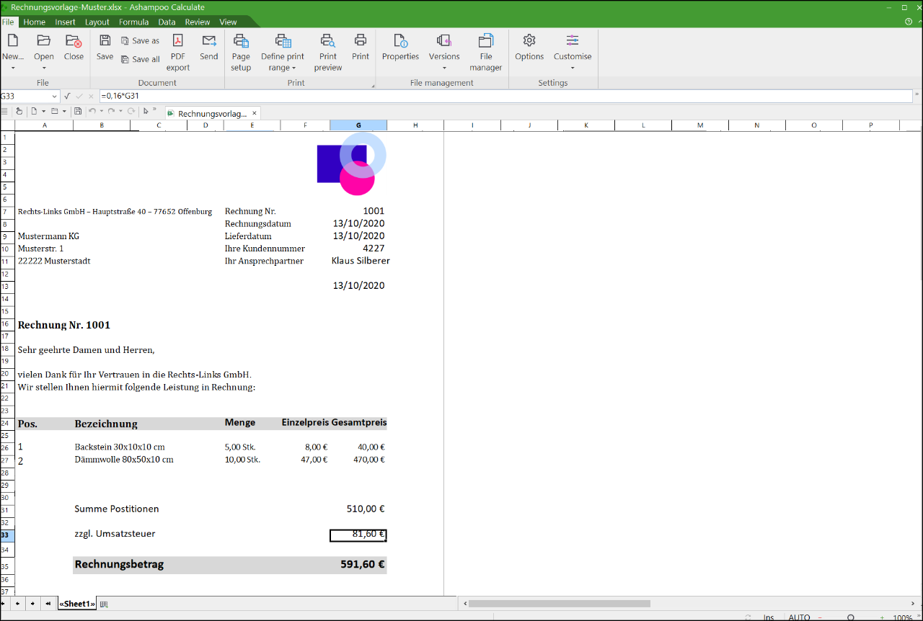Screen dimensions: 923x621
Task: Expand the undo history dropdown
Action: pyautogui.click(x=101, y=111)
